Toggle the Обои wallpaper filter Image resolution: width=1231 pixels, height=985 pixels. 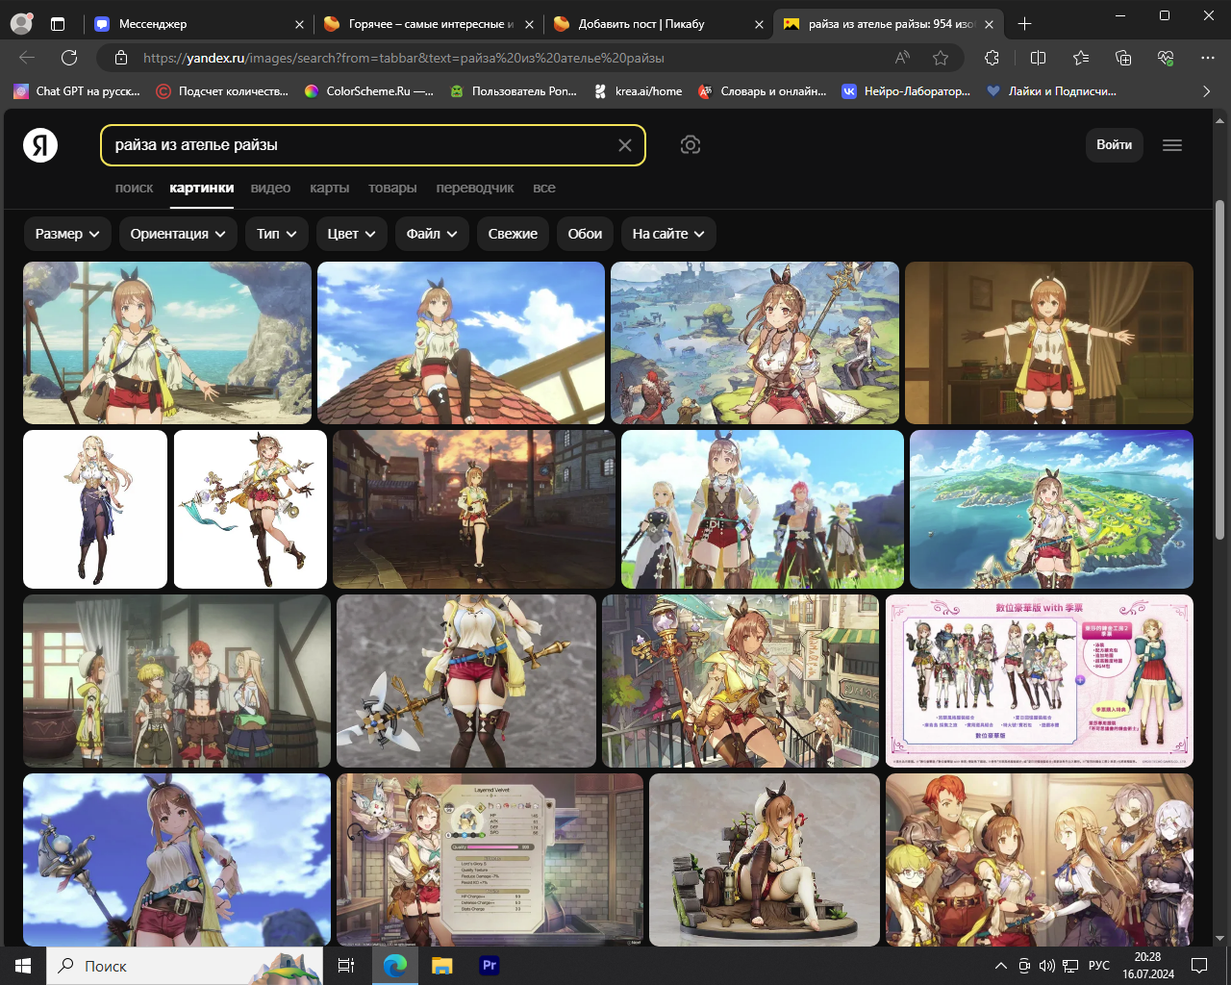[585, 234]
